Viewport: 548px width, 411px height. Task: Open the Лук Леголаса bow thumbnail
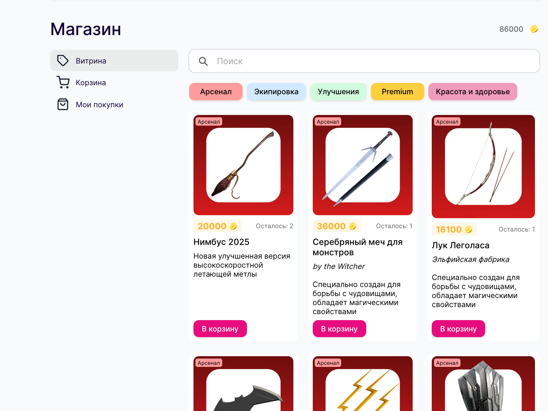[483, 166]
